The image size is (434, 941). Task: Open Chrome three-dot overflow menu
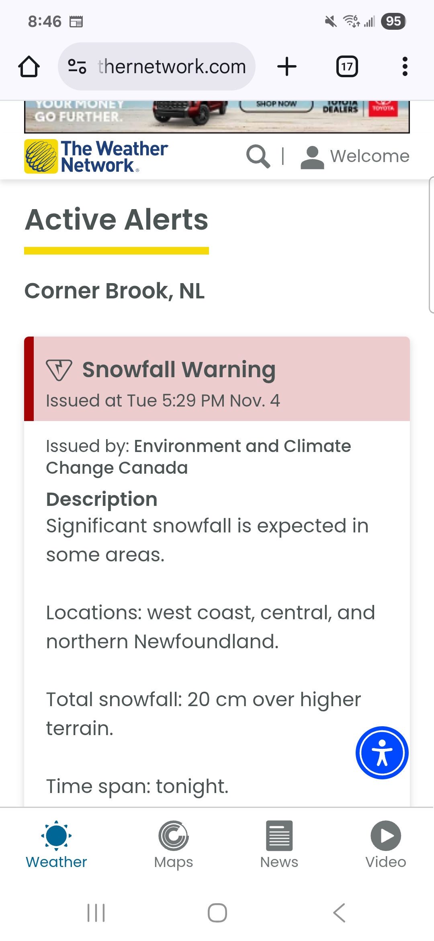tap(405, 66)
